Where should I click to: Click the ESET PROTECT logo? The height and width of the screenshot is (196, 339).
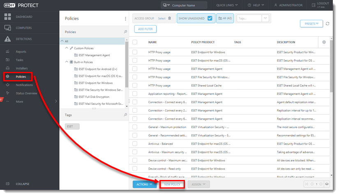21,5
